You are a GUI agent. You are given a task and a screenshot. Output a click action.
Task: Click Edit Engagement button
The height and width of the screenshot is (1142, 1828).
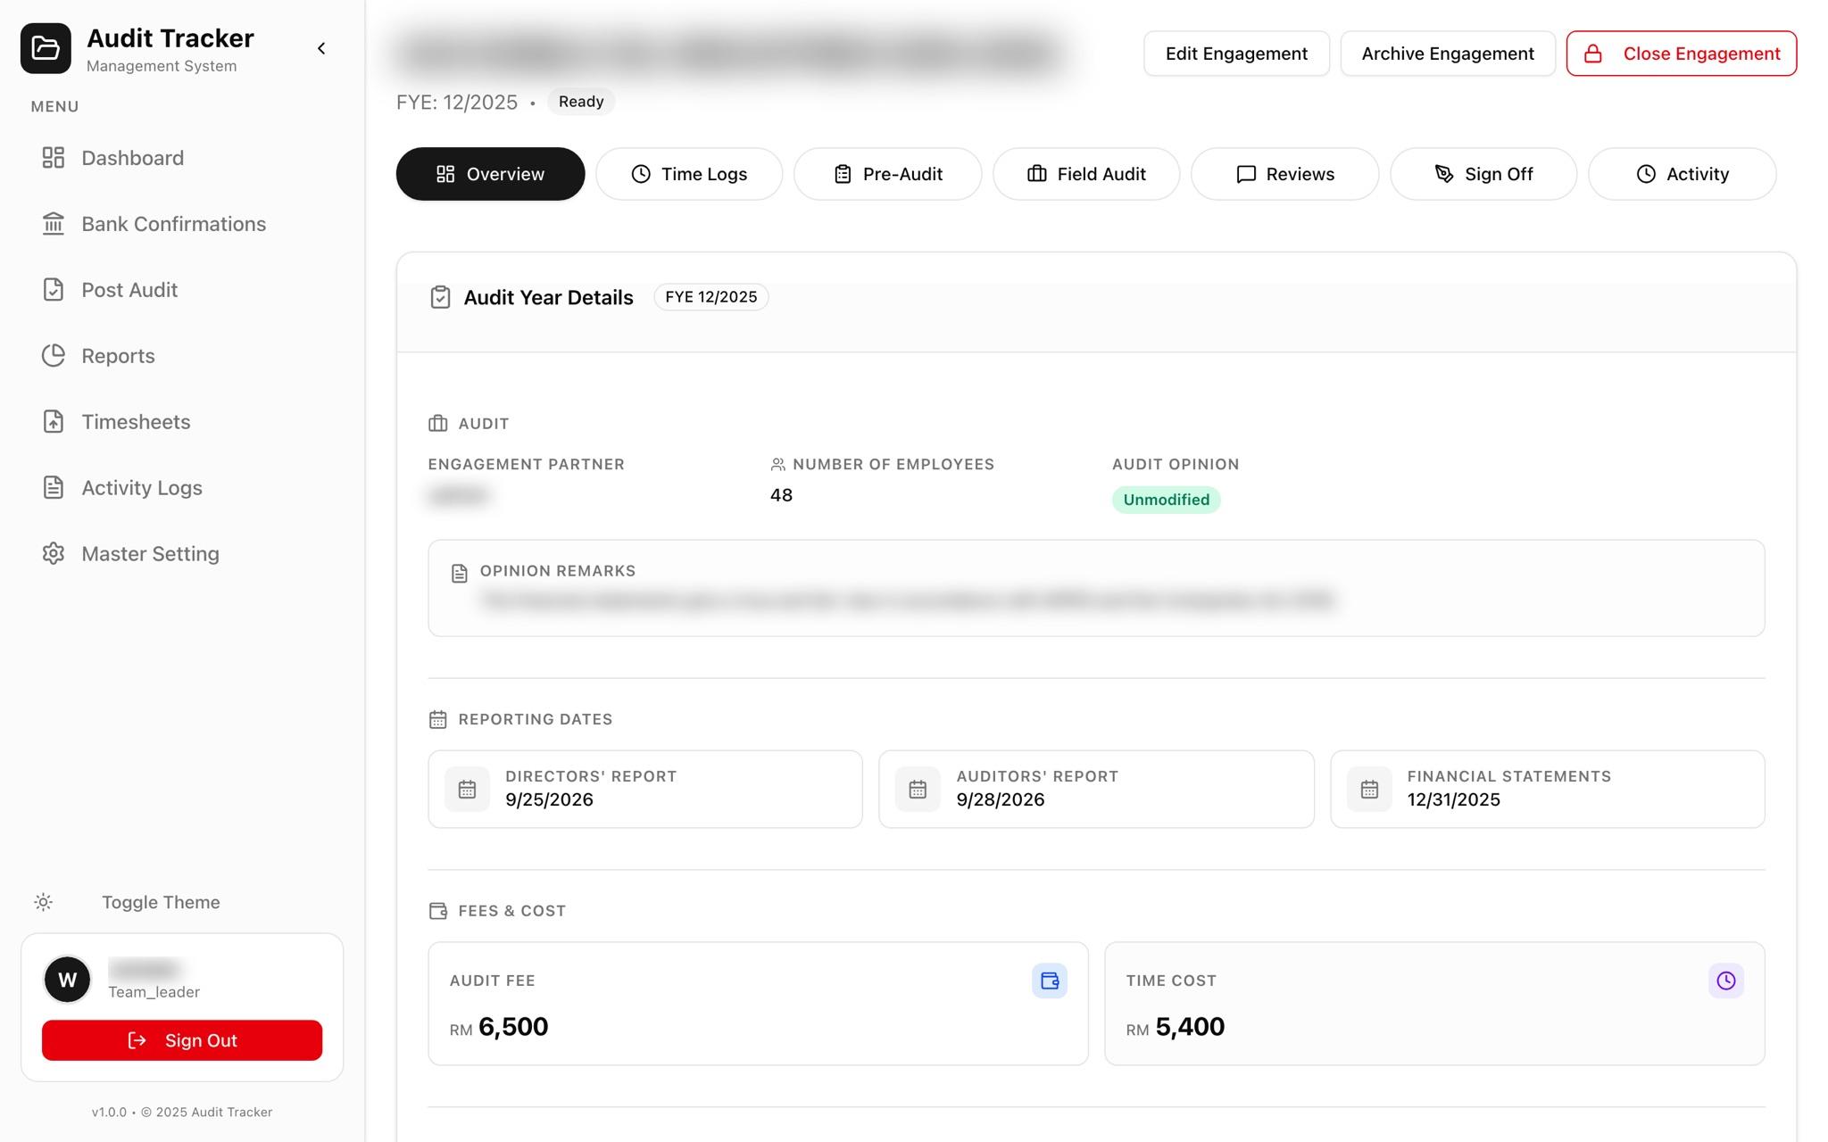click(1236, 54)
